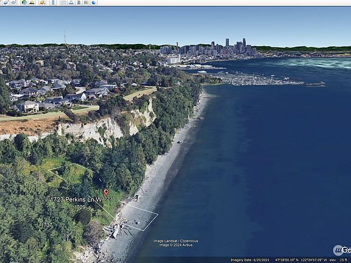Image resolution: width=351 pixels, height=263 pixels.
Task: Click the Image Landsat / Copernicus attribution
Action: pyautogui.click(x=175, y=241)
